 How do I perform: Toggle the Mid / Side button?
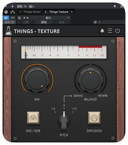click(33, 118)
